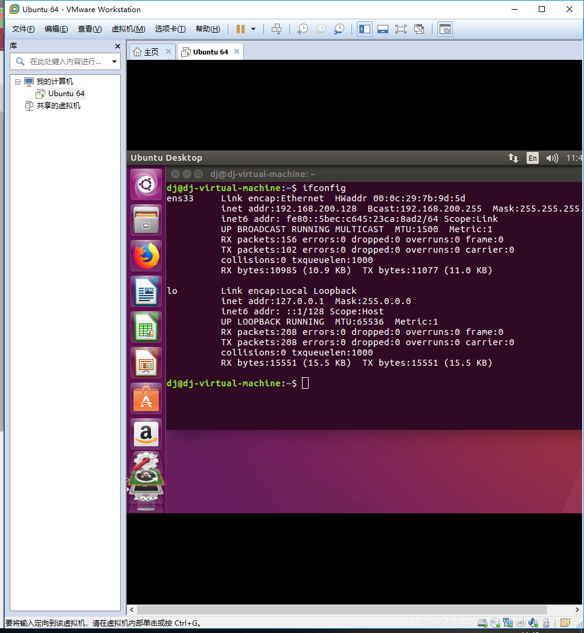Send Ctrl+Alt+Del to the virtual machine

tap(277, 29)
